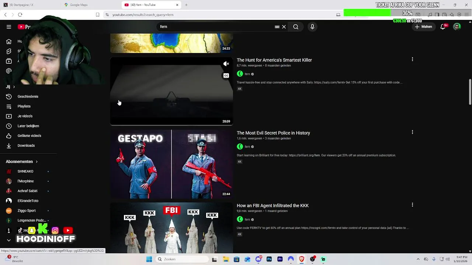Open File Explorer from the taskbar
472x265 pixels.
click(x=226, y=259)
